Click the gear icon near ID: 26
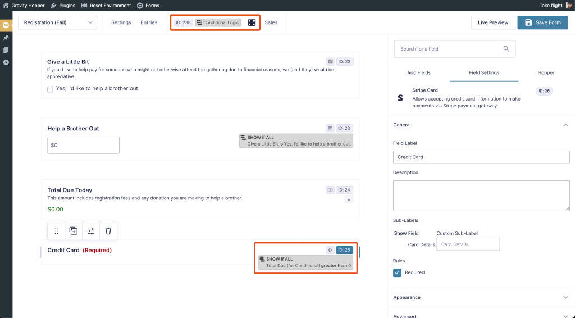The width and height of the screenshot is (575, 318). coord(330,250)
